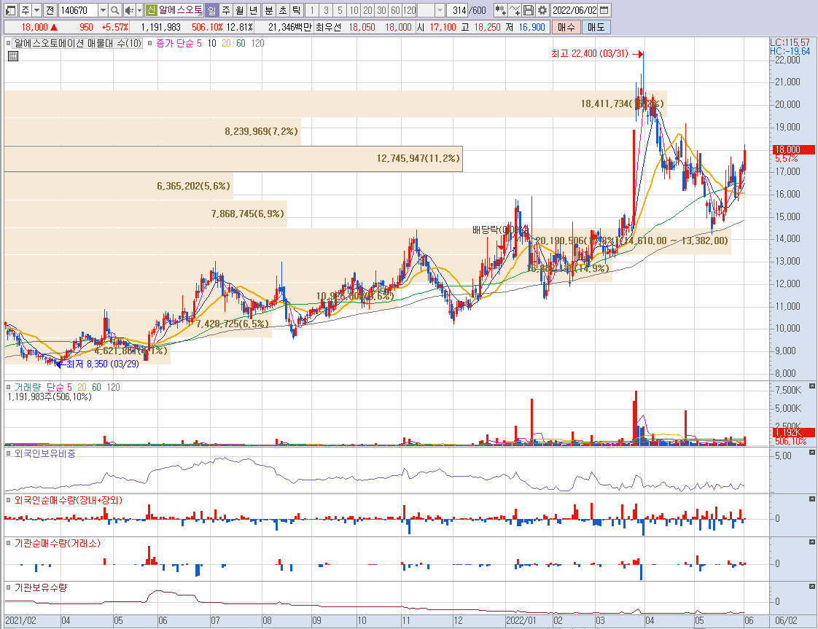The image size is (818, 629).
Task: Close the 기관순매수량 panel
Action: pyautogui.click(x=811, y=542)
